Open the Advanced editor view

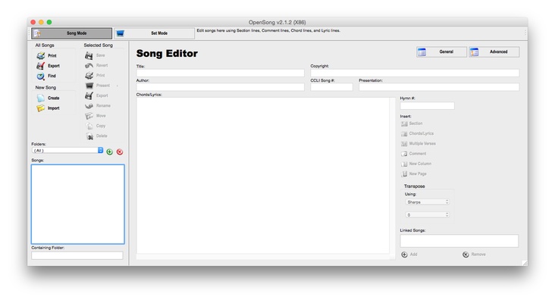[x=494, y=52]
